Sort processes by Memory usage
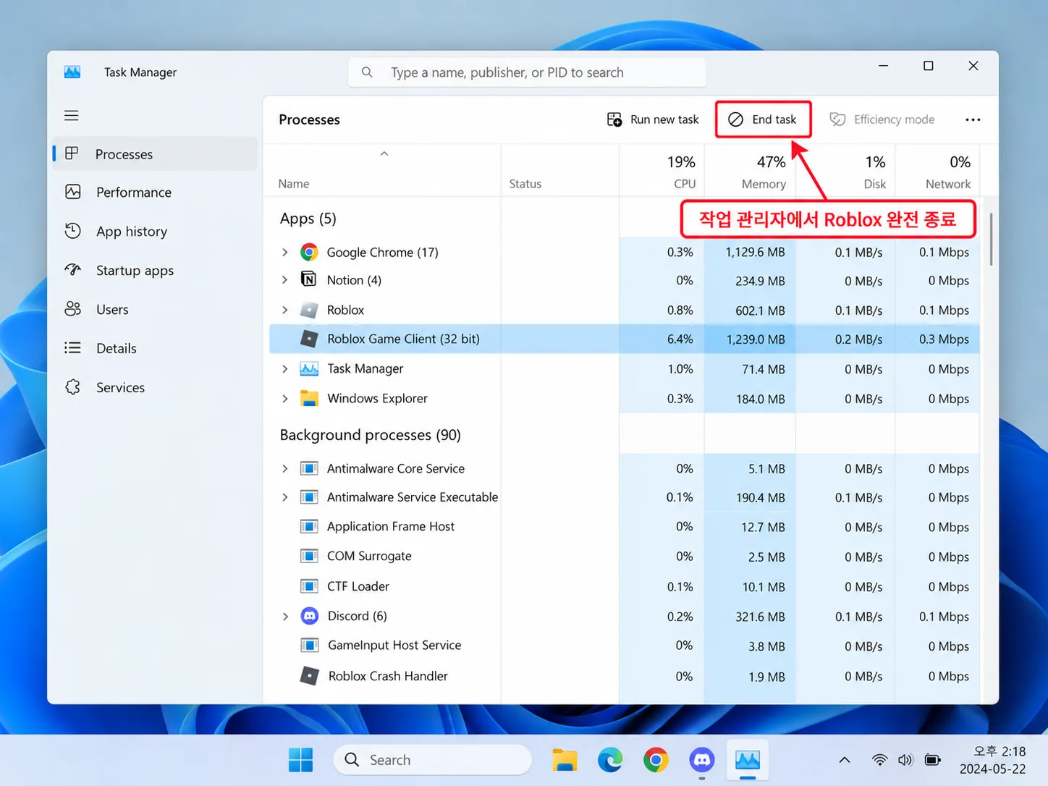This screenshot has width=1048, height=786. (750, 171)
